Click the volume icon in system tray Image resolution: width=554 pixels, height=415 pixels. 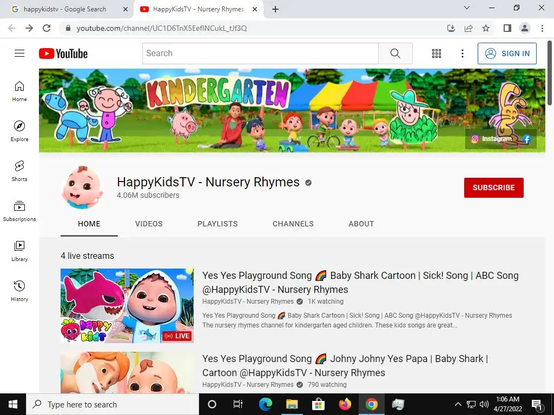pyautogui.click(x=484, y=404)
